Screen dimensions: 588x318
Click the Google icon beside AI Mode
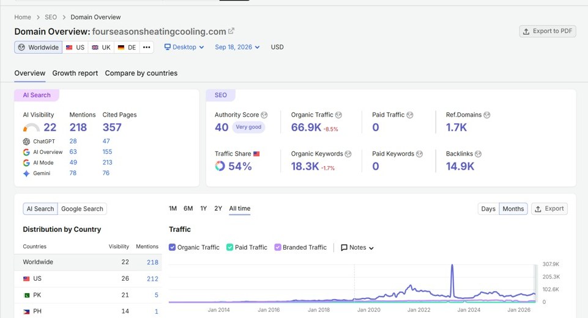coord(26,163)
